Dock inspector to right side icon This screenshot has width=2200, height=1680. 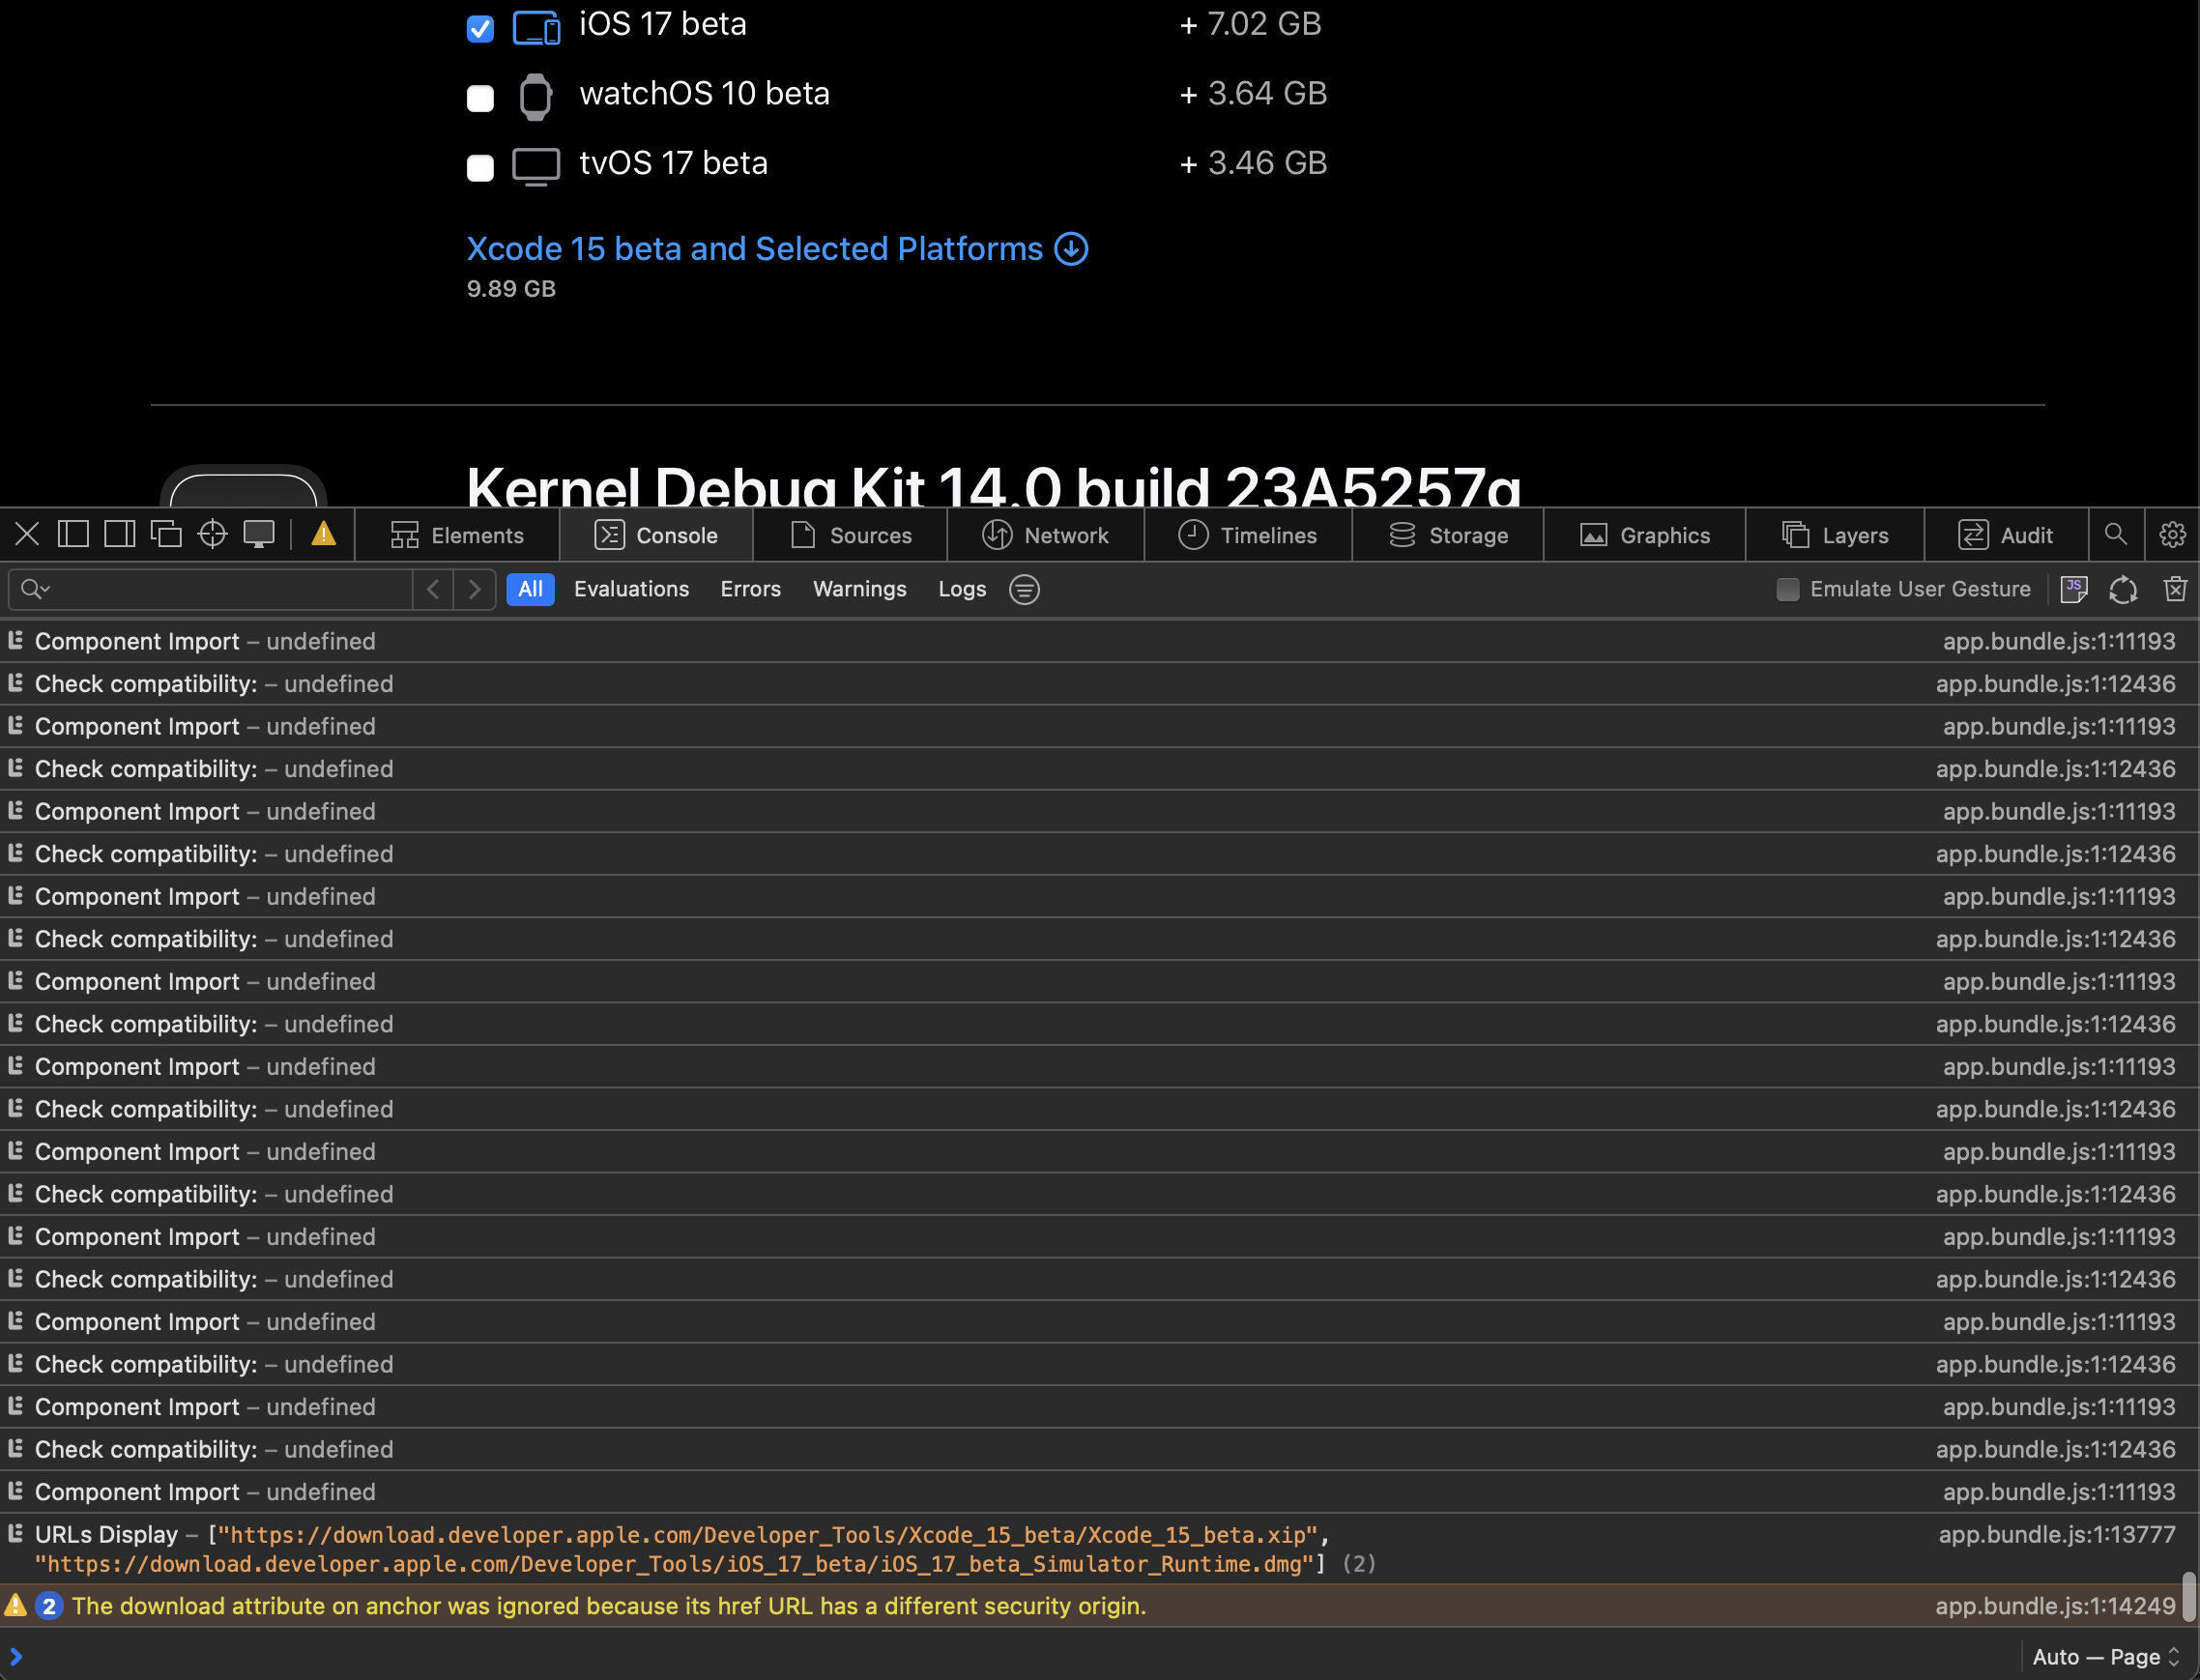pos(120,535)
